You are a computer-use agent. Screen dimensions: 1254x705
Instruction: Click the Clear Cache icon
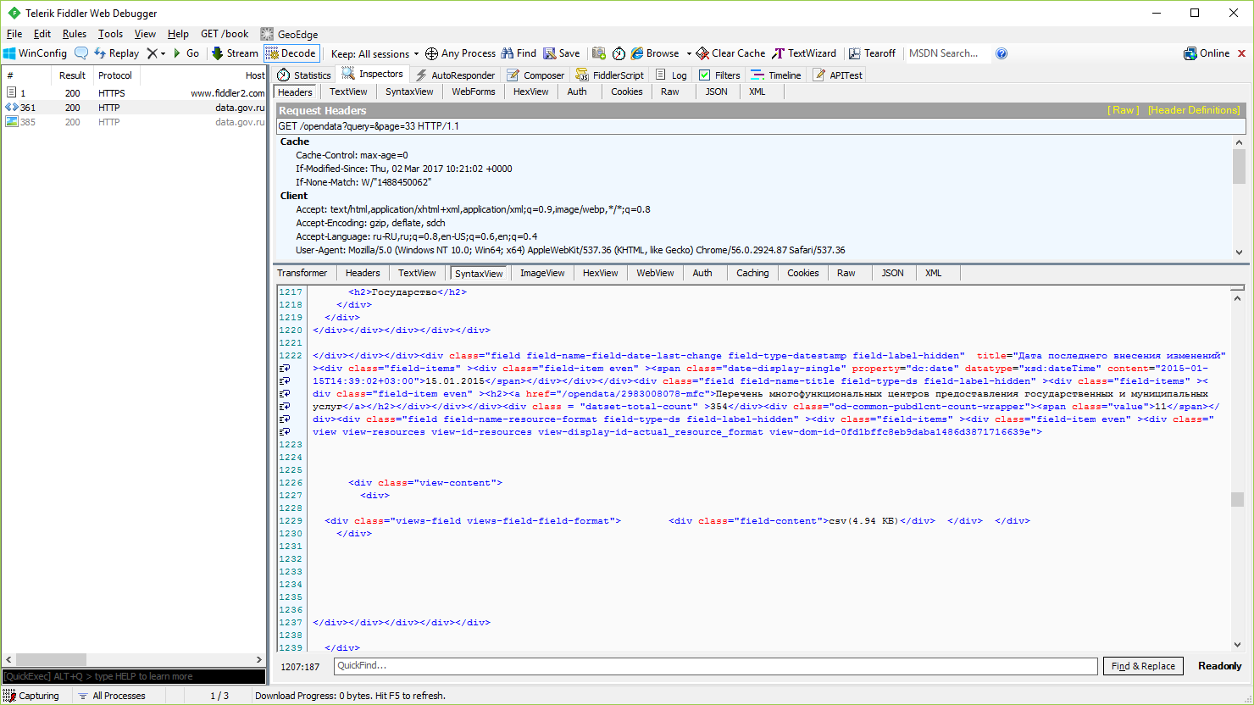click(x=702, y=53)
